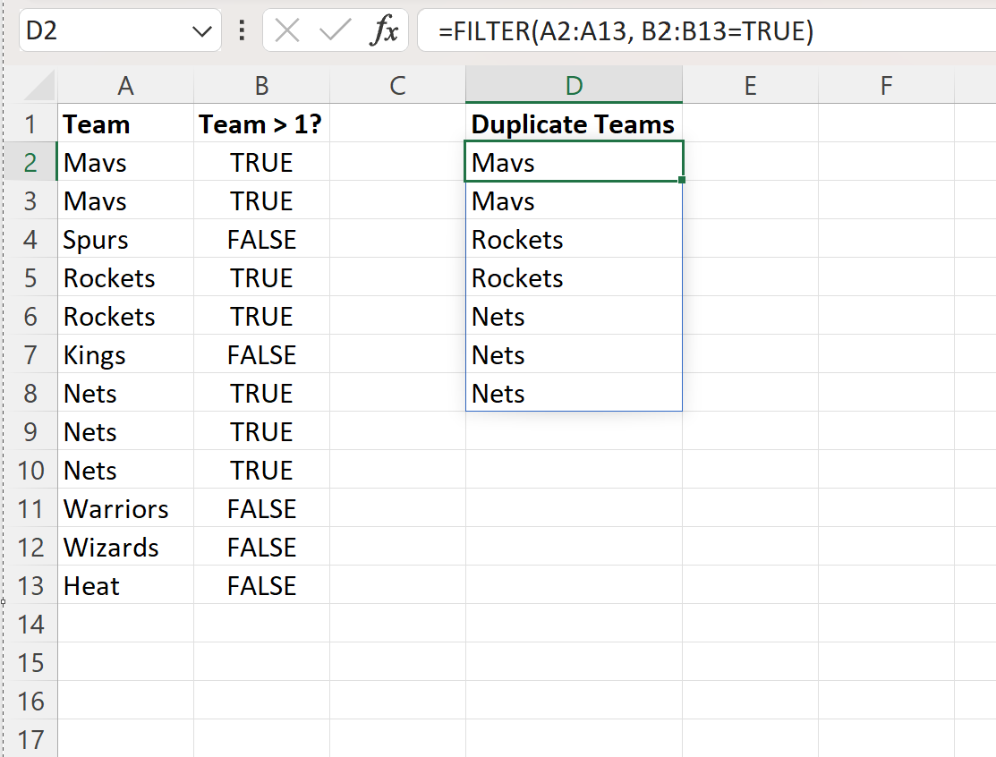
Task: Select row 7 header
Action: pyautogui.click(x=30, y=355)
